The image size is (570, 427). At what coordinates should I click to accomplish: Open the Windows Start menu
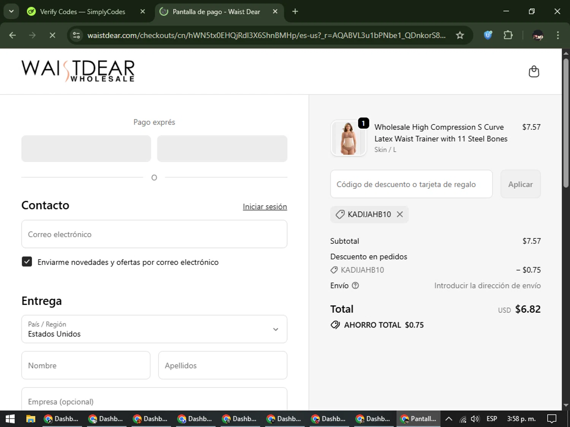(10, 419)
